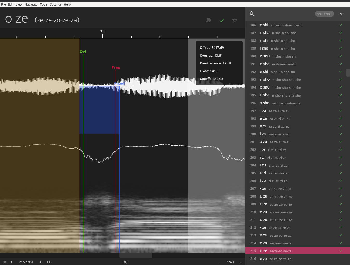Image resolution: width=350 pixels, height=265 pixels.
Task: Go to the next entry with > arrow
Action: click(41, 262)
